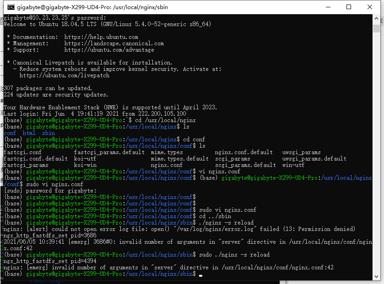Click the 'win-utf' file name
This screenshot has height=284, width=384.
click(293, 165)
